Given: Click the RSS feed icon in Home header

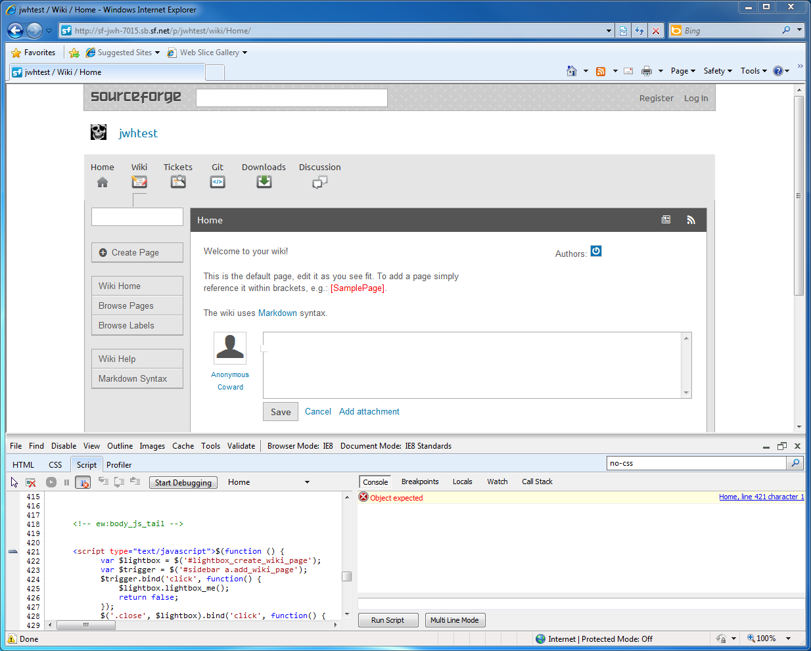Looking at the screenshot, I should (691, 220).
